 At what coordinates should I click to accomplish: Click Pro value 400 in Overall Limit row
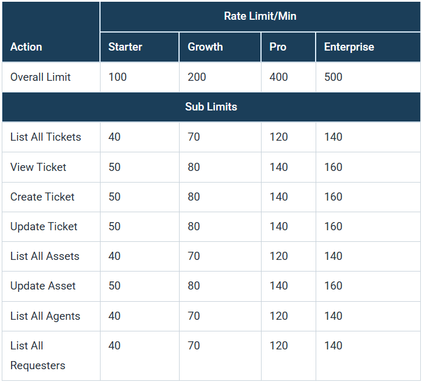tap(278, 77)
